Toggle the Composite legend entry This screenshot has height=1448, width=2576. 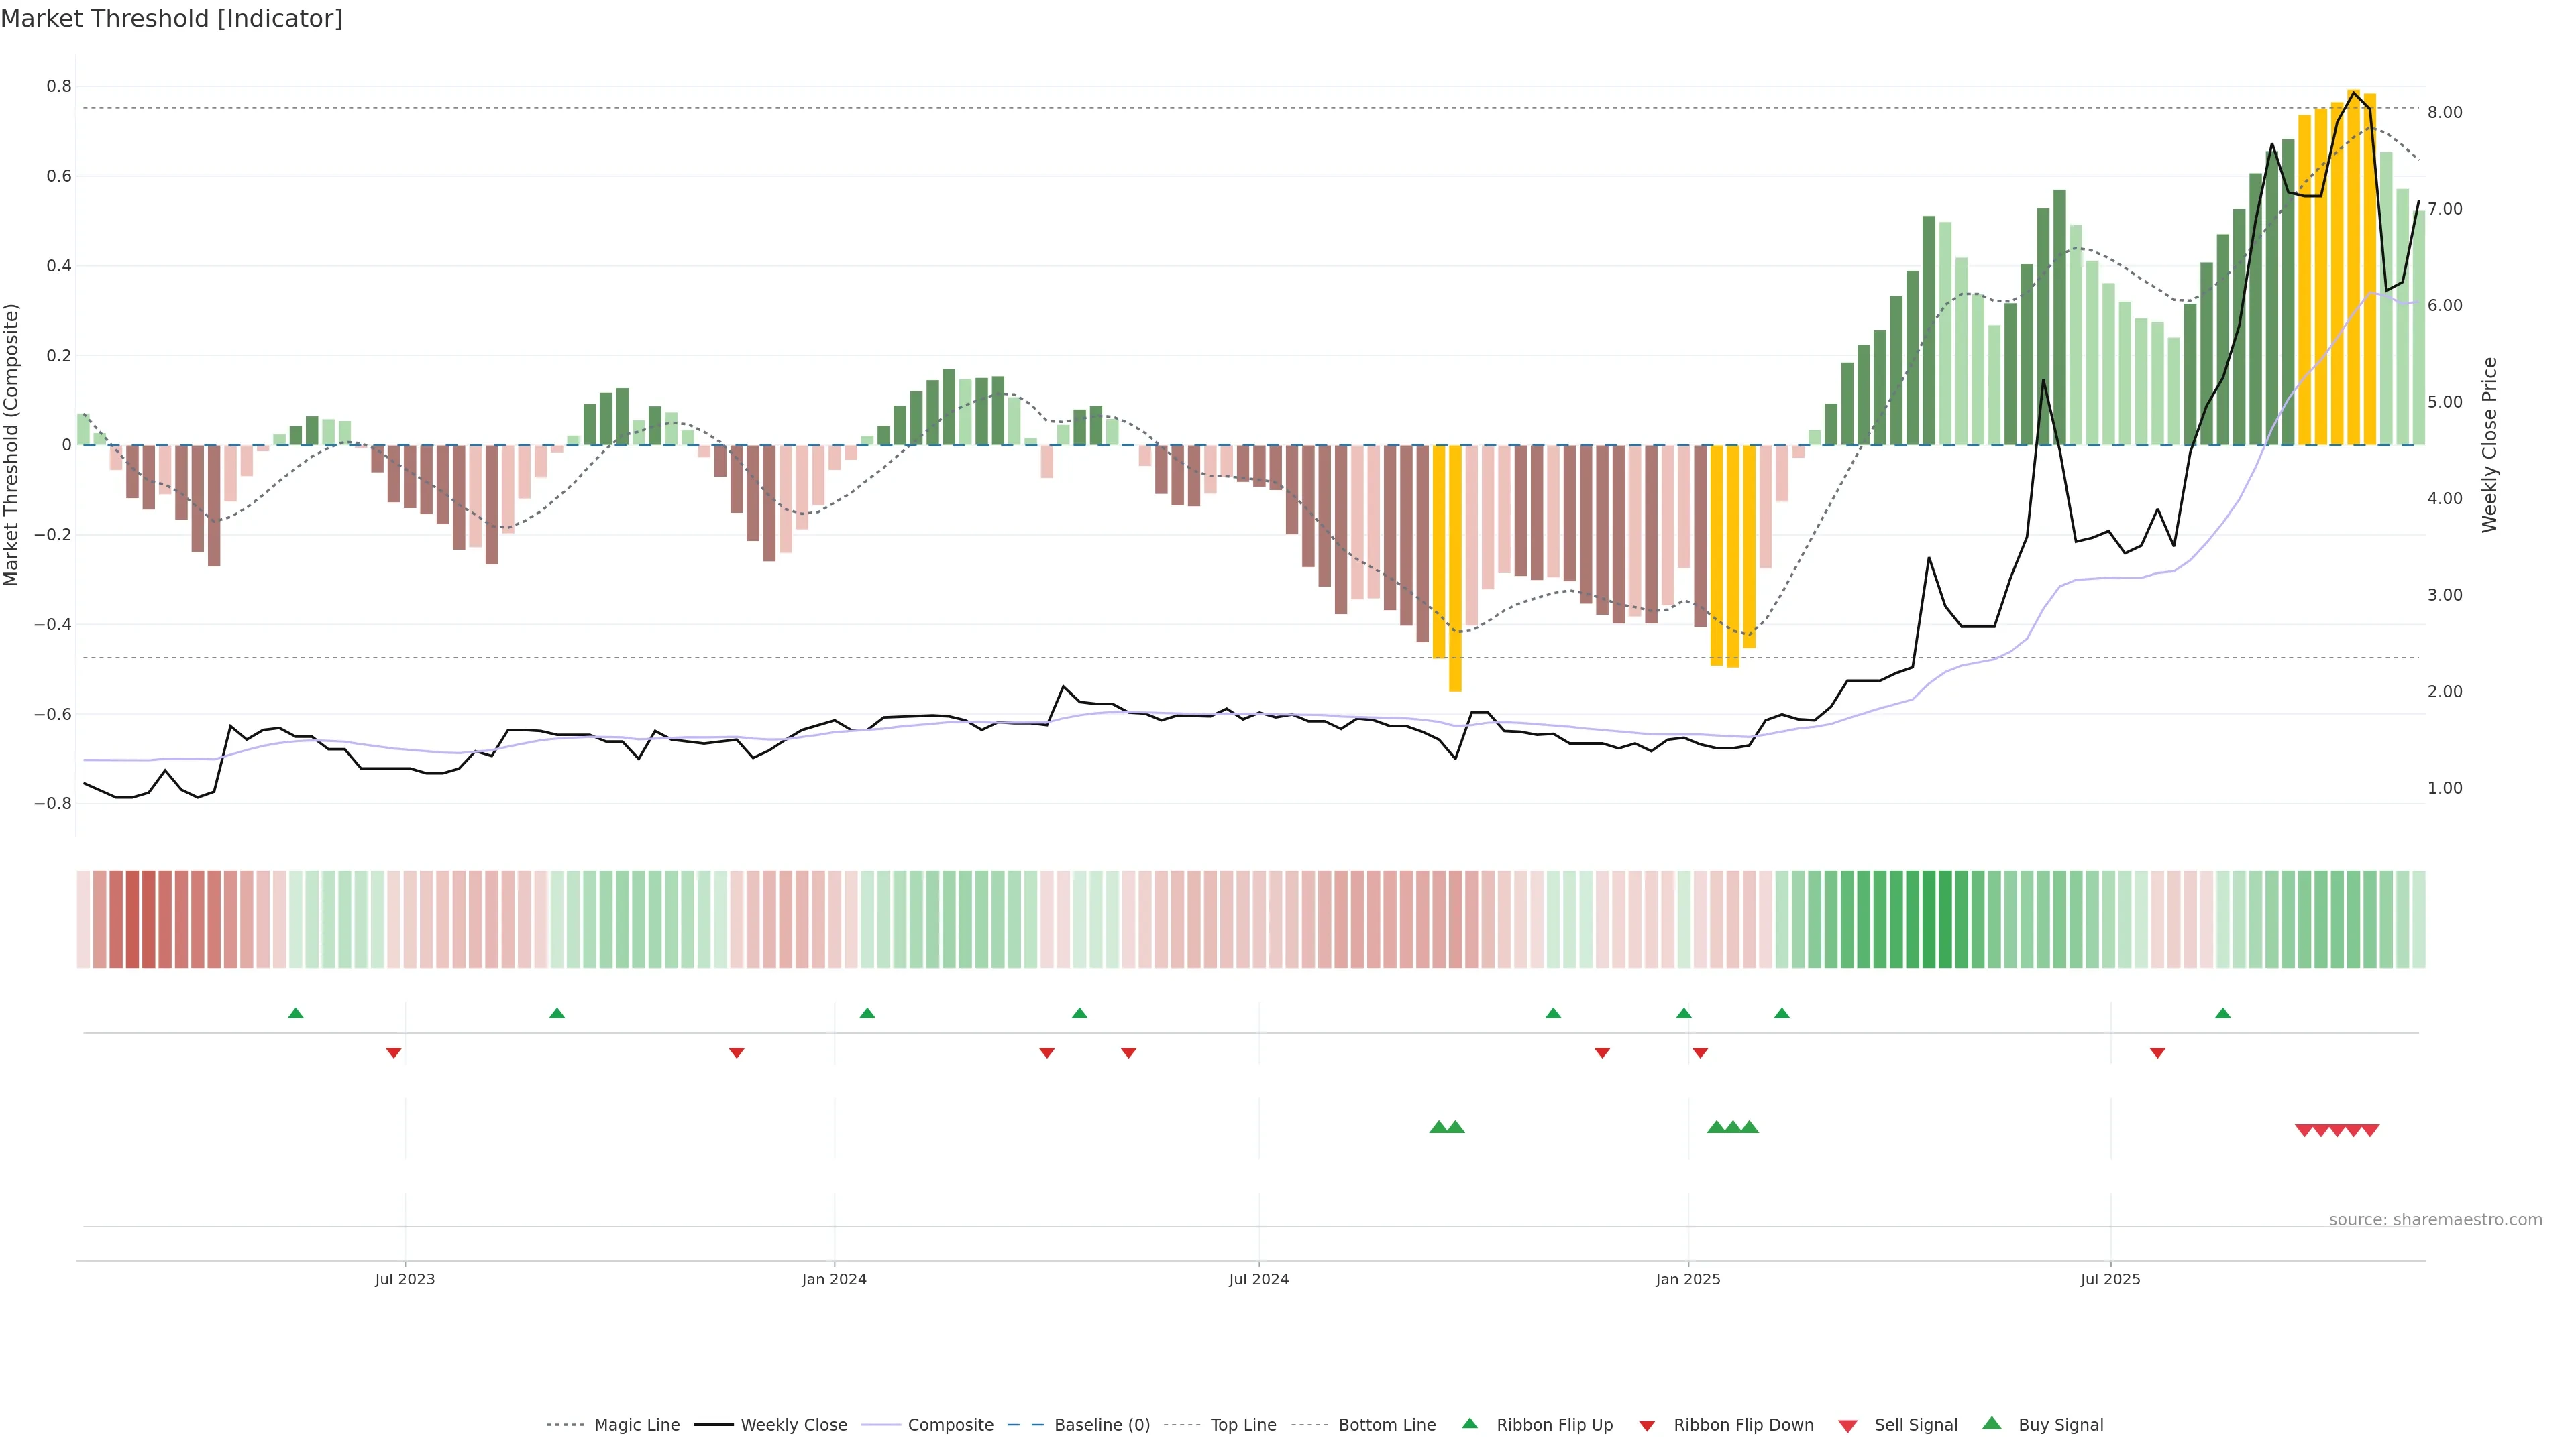[950, 1425]
